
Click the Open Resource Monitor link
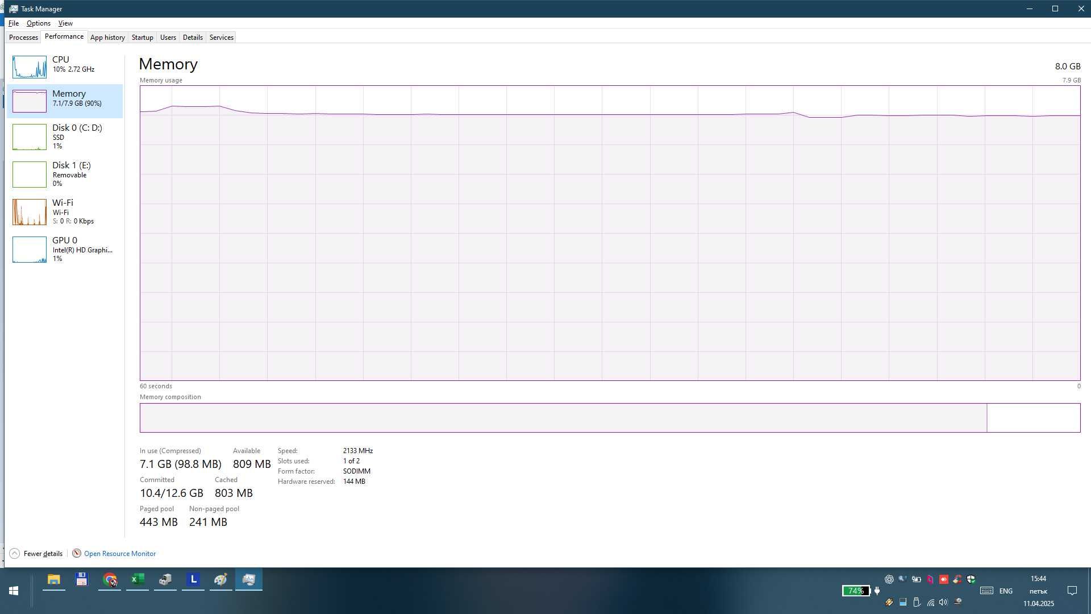tap(120, 554)
